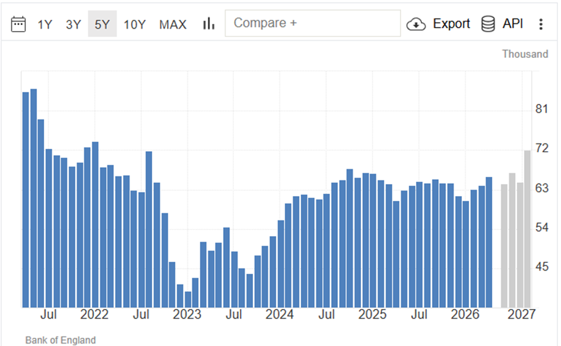The image size is (561, 346).
Task: Switch to 10Y time range
Action: [x=134, y=25]
